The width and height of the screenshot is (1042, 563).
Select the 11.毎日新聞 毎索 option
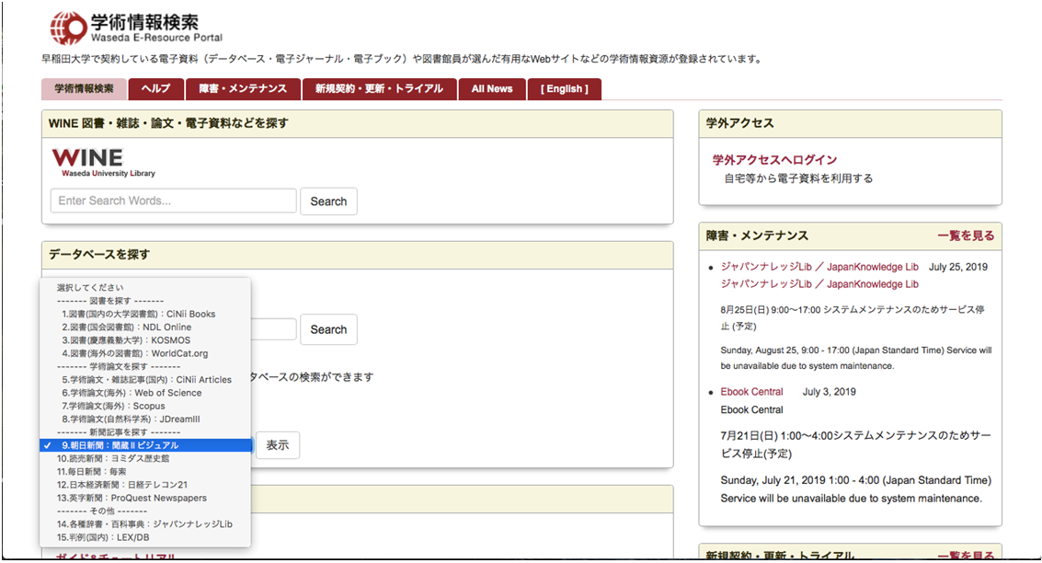(x=145, y=472)
